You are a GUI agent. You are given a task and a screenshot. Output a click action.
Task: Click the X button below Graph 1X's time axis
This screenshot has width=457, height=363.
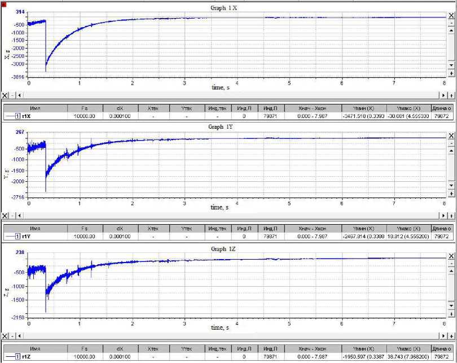5,95
